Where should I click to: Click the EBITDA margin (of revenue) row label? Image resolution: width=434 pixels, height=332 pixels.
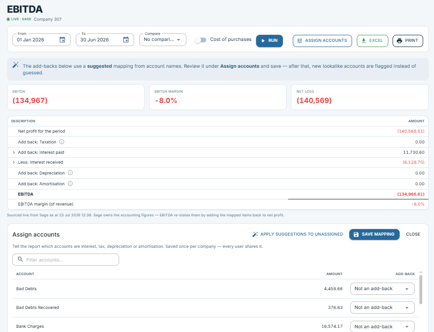(46, 204)
